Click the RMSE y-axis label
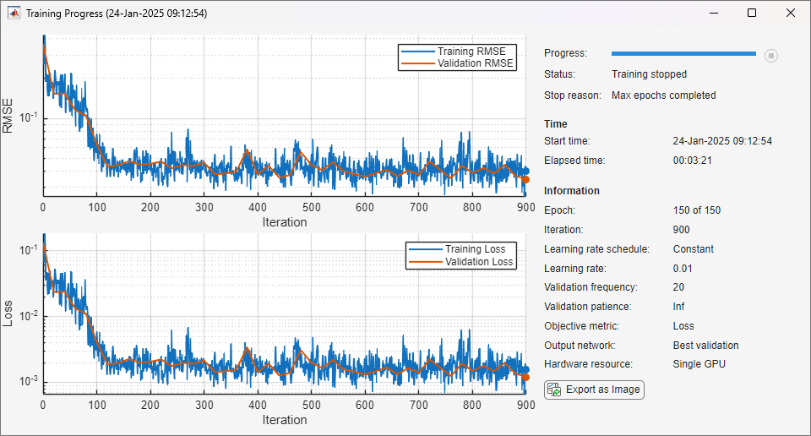Screen dimensions: 811x436 pyautogui.click(x=8, y=116)
